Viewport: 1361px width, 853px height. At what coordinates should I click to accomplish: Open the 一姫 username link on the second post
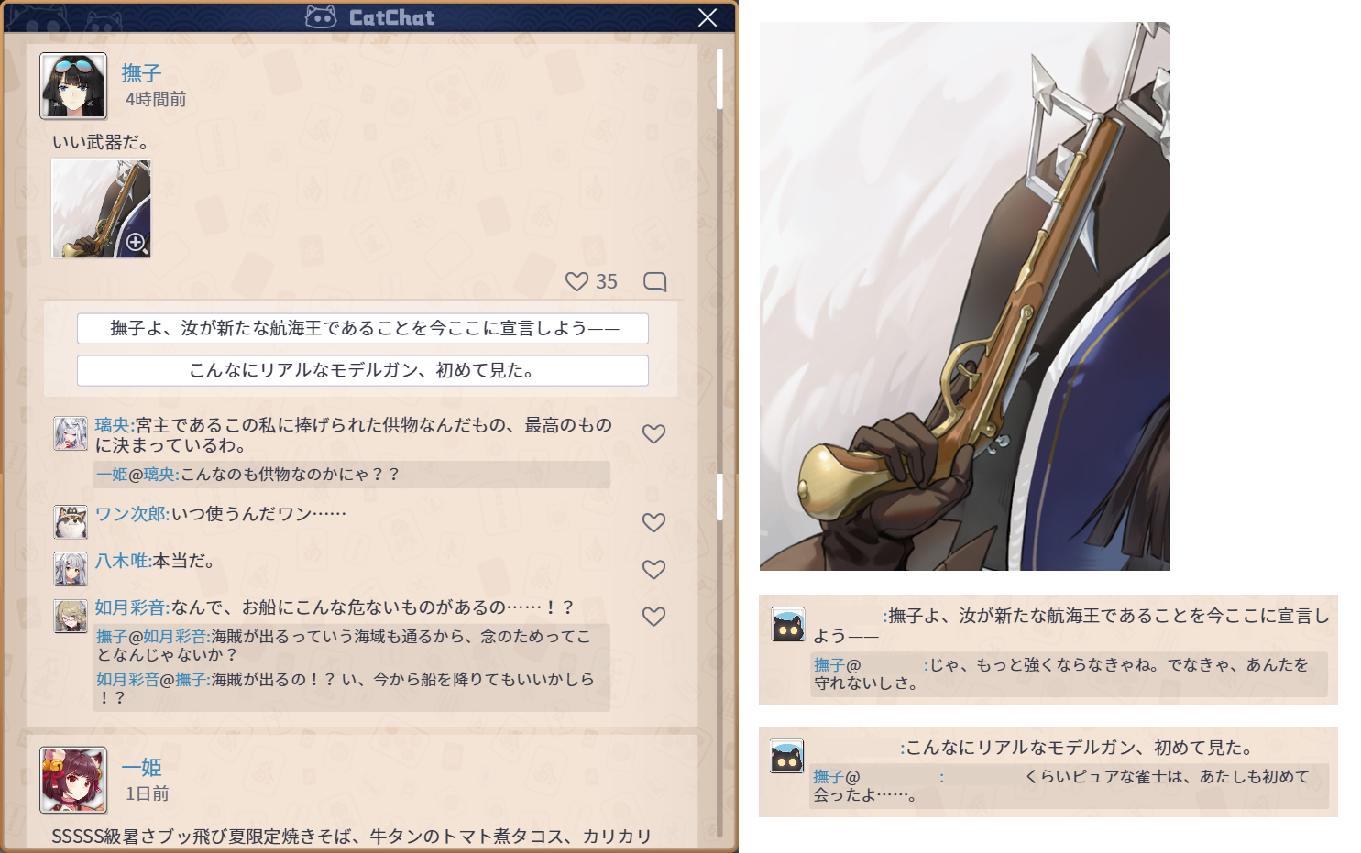point(141,767)
